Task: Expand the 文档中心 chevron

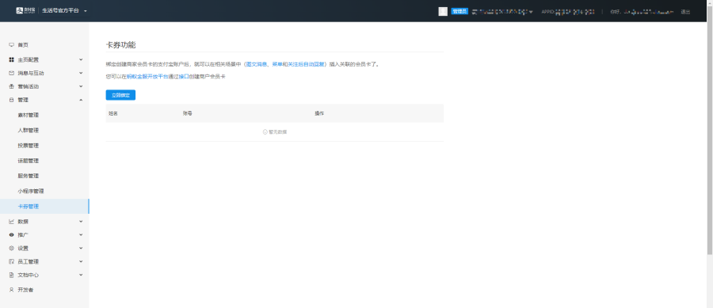Action: (81, 275)
